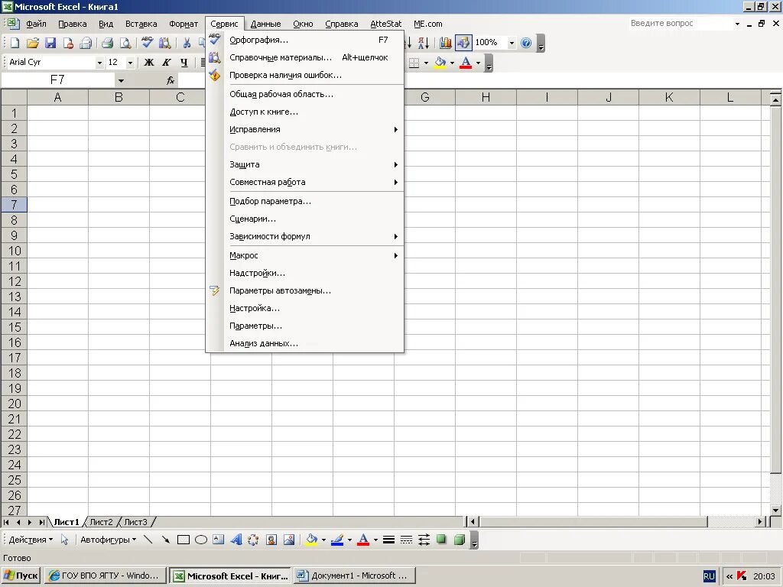
Task: Open Line Style options
Action: point(388,540)
